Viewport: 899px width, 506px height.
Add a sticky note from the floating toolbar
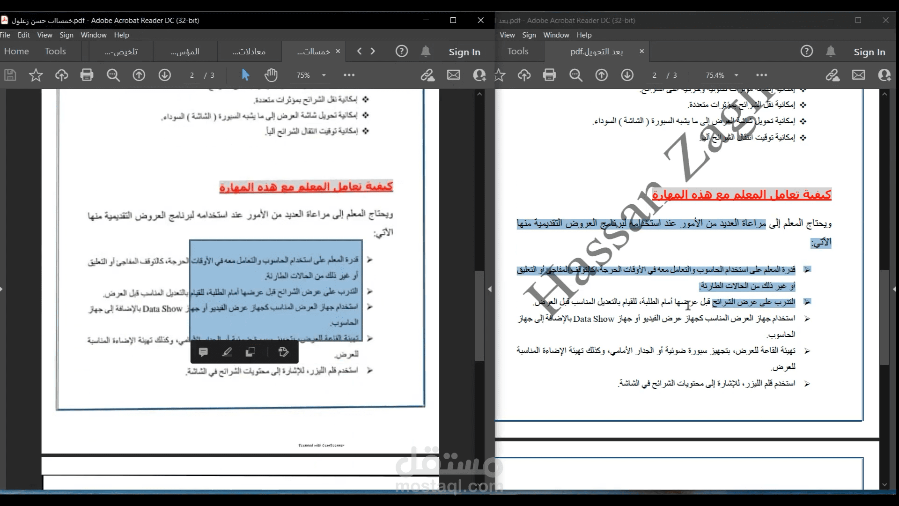[x=204, y=352]
